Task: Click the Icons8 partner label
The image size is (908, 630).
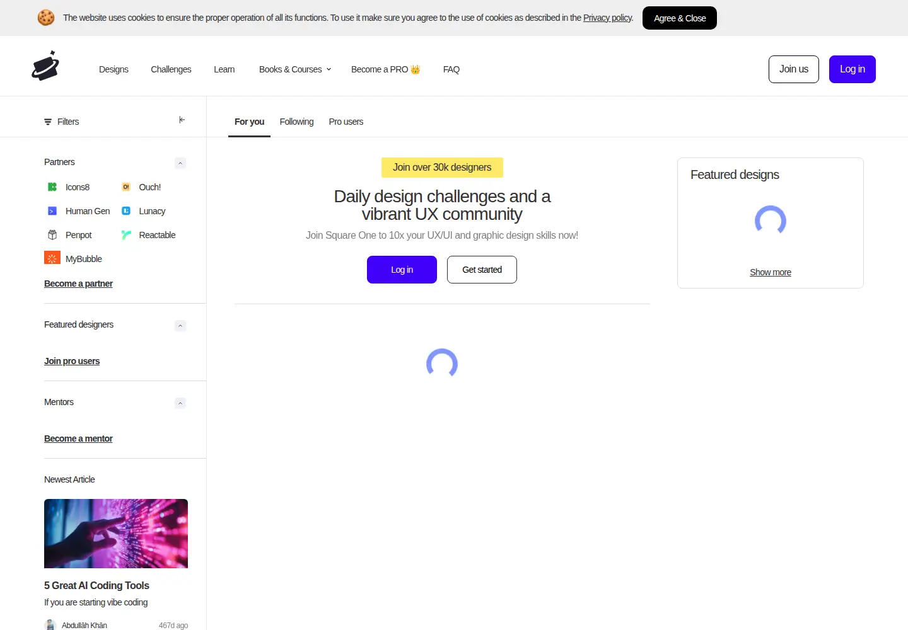Action: click(78, 187)
